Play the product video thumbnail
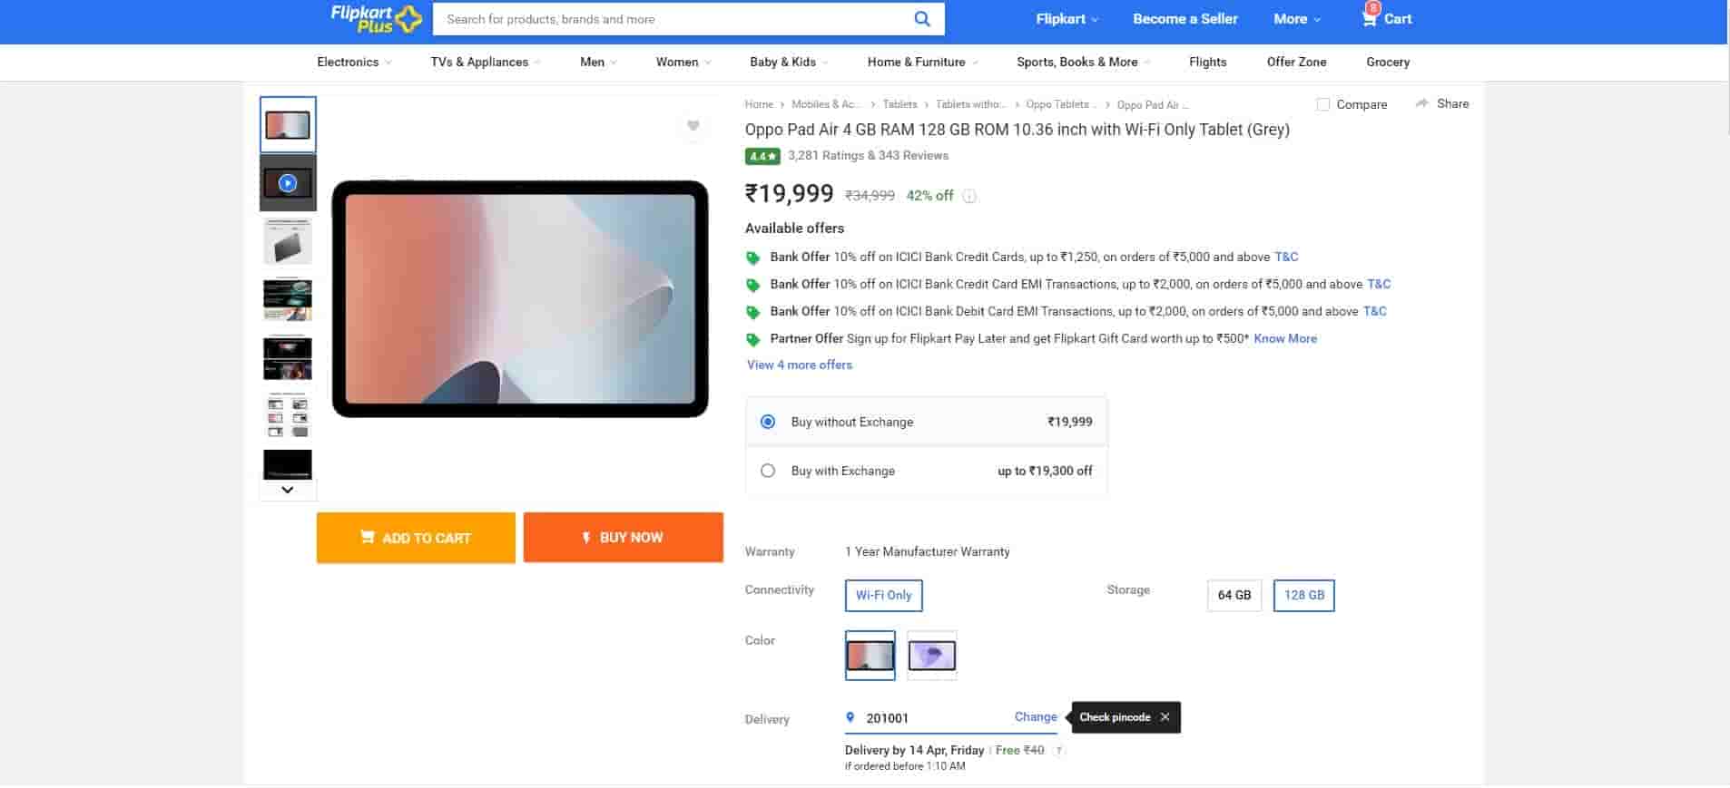Viewport: 1730px width, 788px height. (288, 183)
